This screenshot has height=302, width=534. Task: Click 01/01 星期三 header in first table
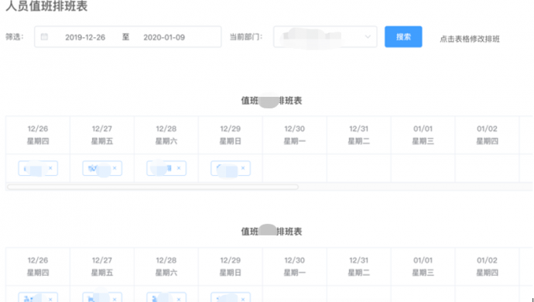point(423,135)
